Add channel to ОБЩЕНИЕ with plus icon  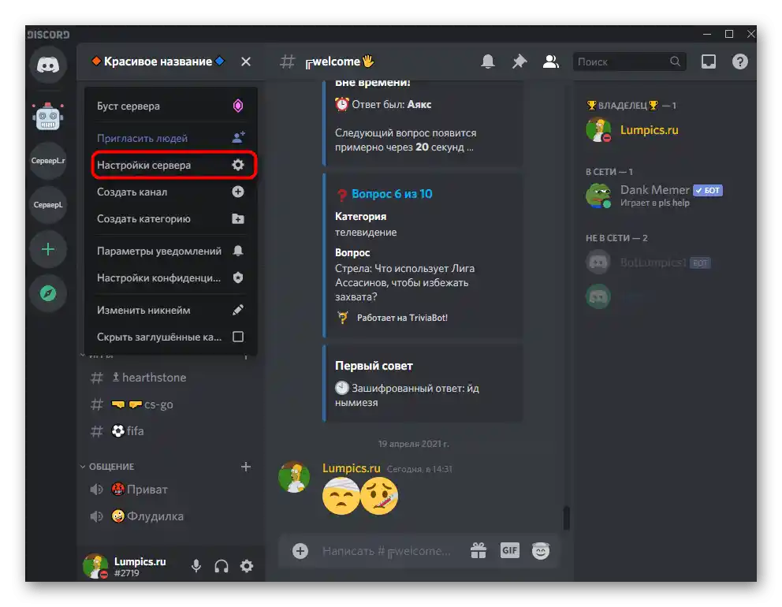coord(246,467)
